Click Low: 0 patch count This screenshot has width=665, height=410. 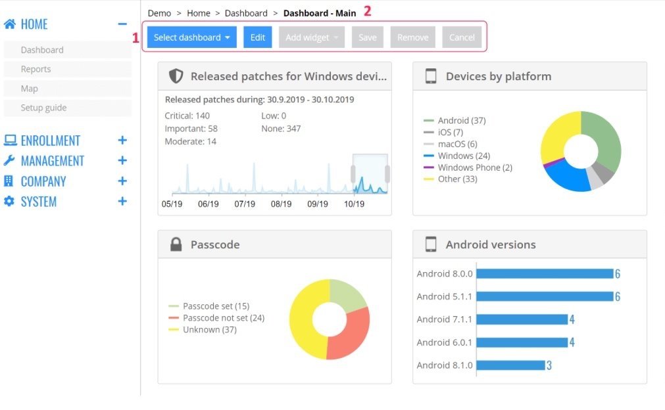coord(274,116)
